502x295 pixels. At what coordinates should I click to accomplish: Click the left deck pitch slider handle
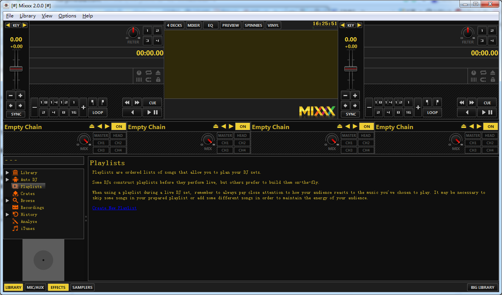(x=16, y=69)
